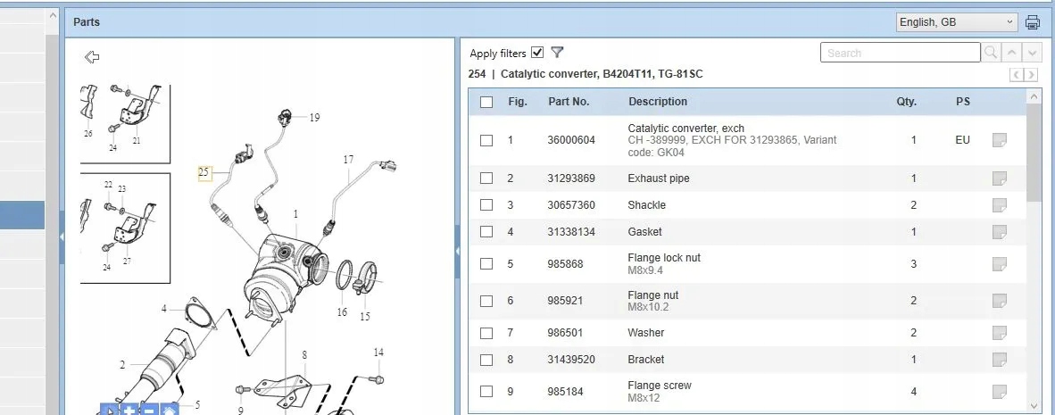Viewport: 1055px width, 415px height.
Task: Click the parts table vertical scrollbar thumb
Action: 1034,153
